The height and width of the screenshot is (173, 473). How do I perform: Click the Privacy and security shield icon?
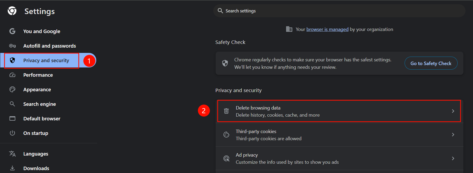(12, 60)
